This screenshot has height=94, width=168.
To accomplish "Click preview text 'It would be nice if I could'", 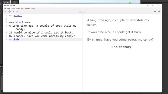I will pos(115,32).
